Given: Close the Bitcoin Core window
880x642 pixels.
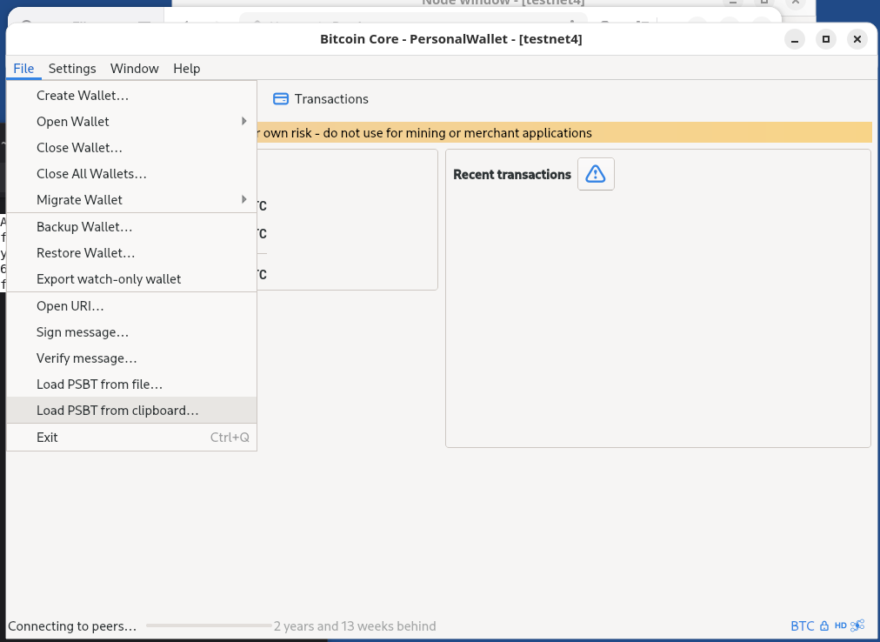Looking at the screenshot, I should pyautogui.click(x=857, y=39).
